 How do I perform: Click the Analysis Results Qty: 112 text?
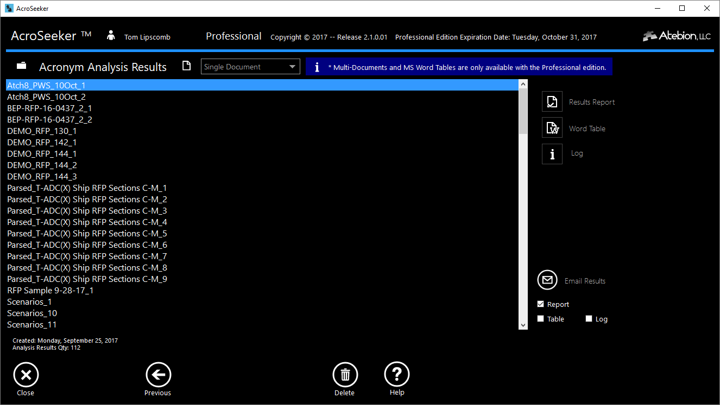[46, 348]
